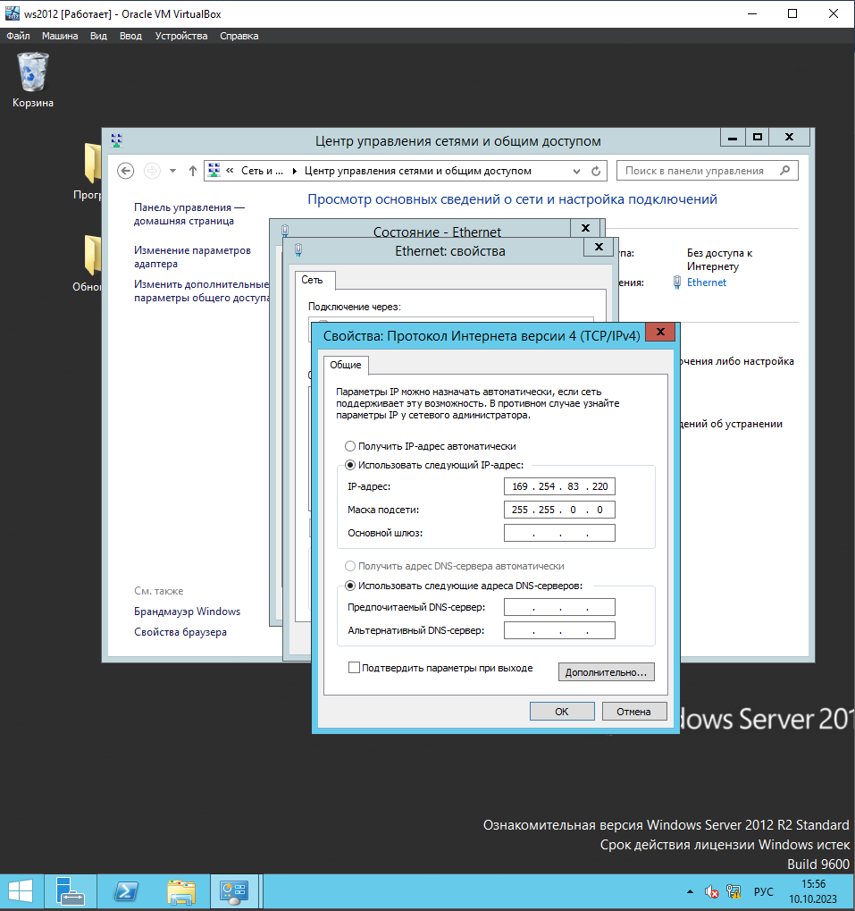
Task: Click the muted speaker tray icon
Action: (x=712, y=892)
